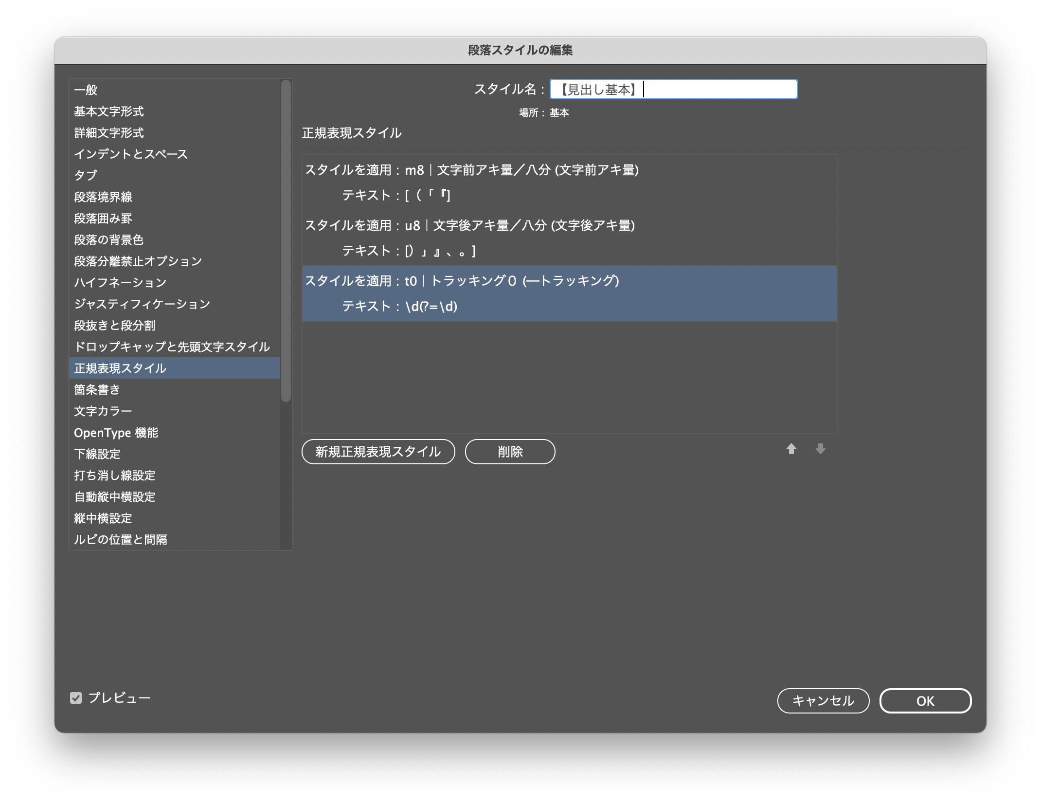Image resolution: width=1041 pixels, height=805 pixels.
Task: Select OpenType 機能 in the list
Action: (116, 433)
